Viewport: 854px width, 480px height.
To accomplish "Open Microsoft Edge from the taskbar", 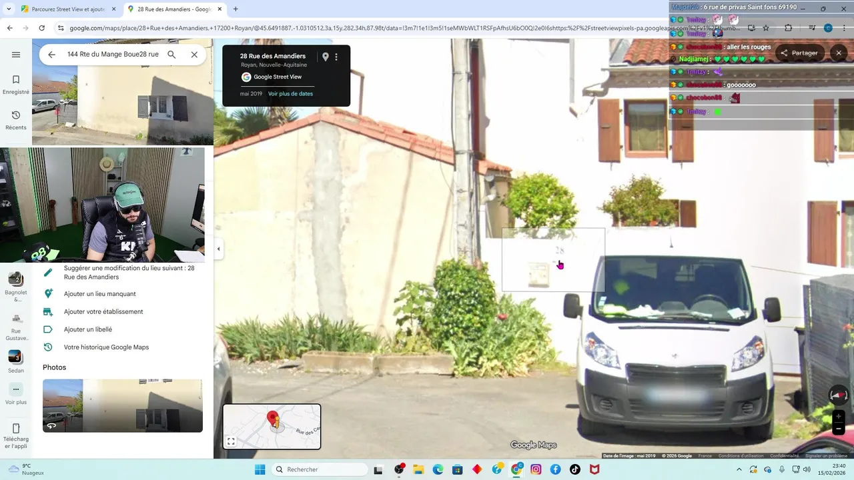I will 438,469.
